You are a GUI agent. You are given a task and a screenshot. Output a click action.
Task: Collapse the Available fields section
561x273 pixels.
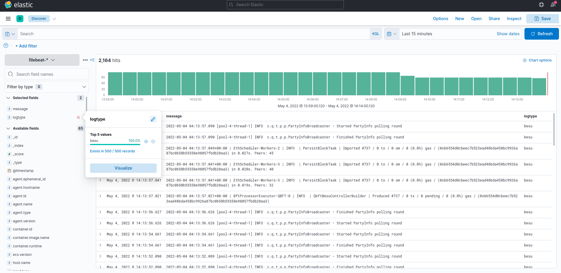pos(8,128)
